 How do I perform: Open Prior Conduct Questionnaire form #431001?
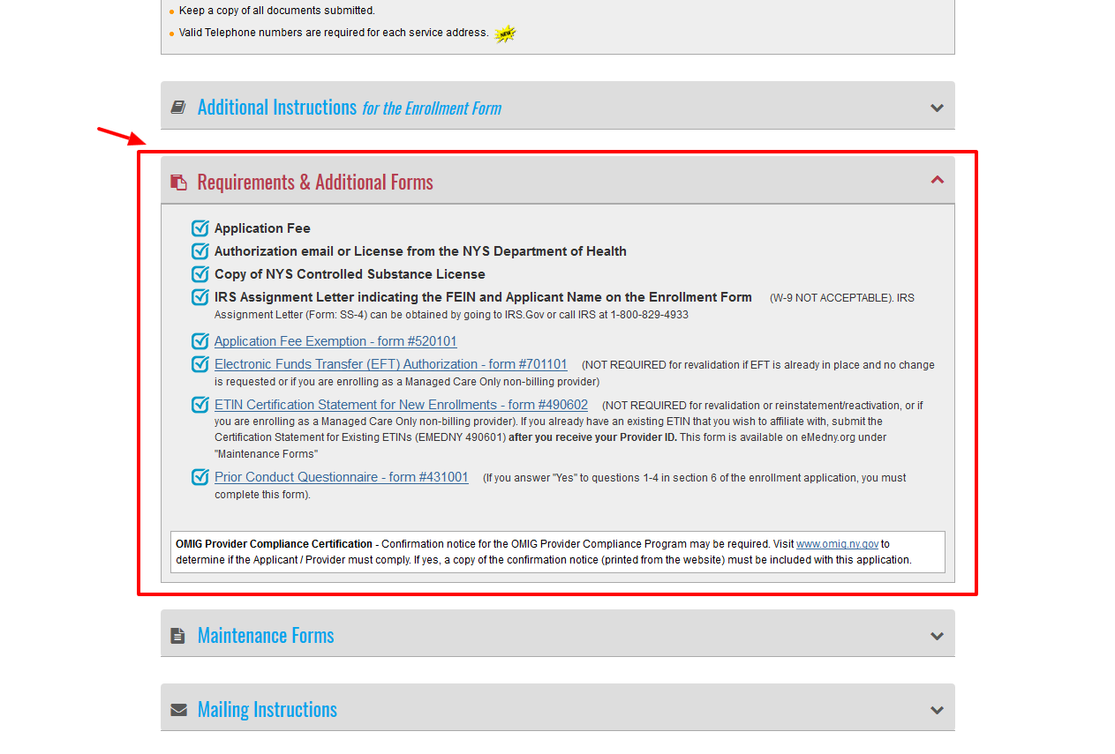pos(342,477)
